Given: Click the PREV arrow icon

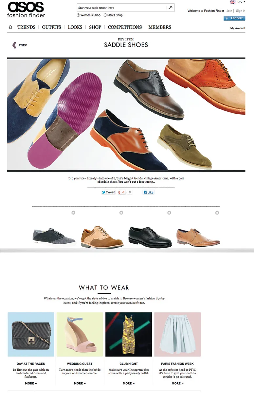Looking at the screenshot, I should (x=14, y=45).
